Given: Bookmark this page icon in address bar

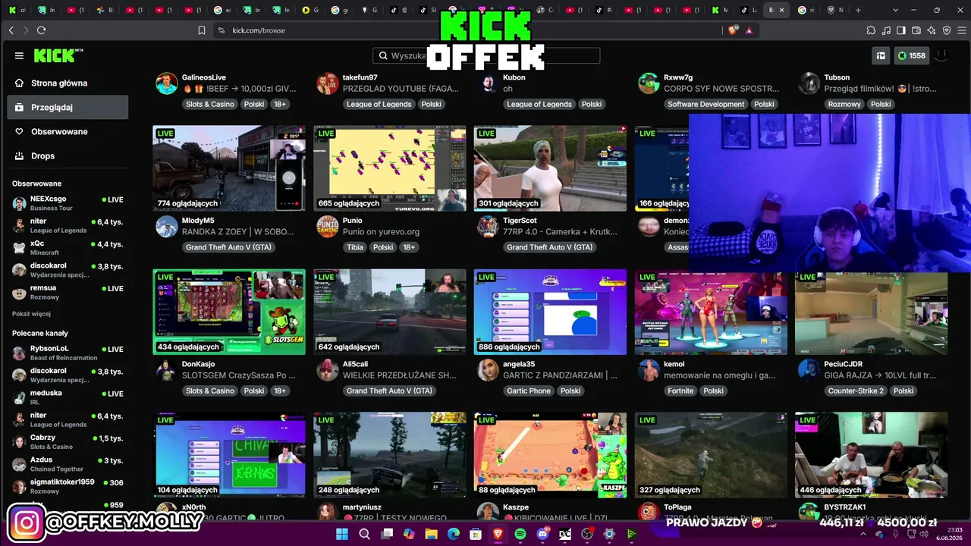Looking at the screenshot, I should 202,30.
